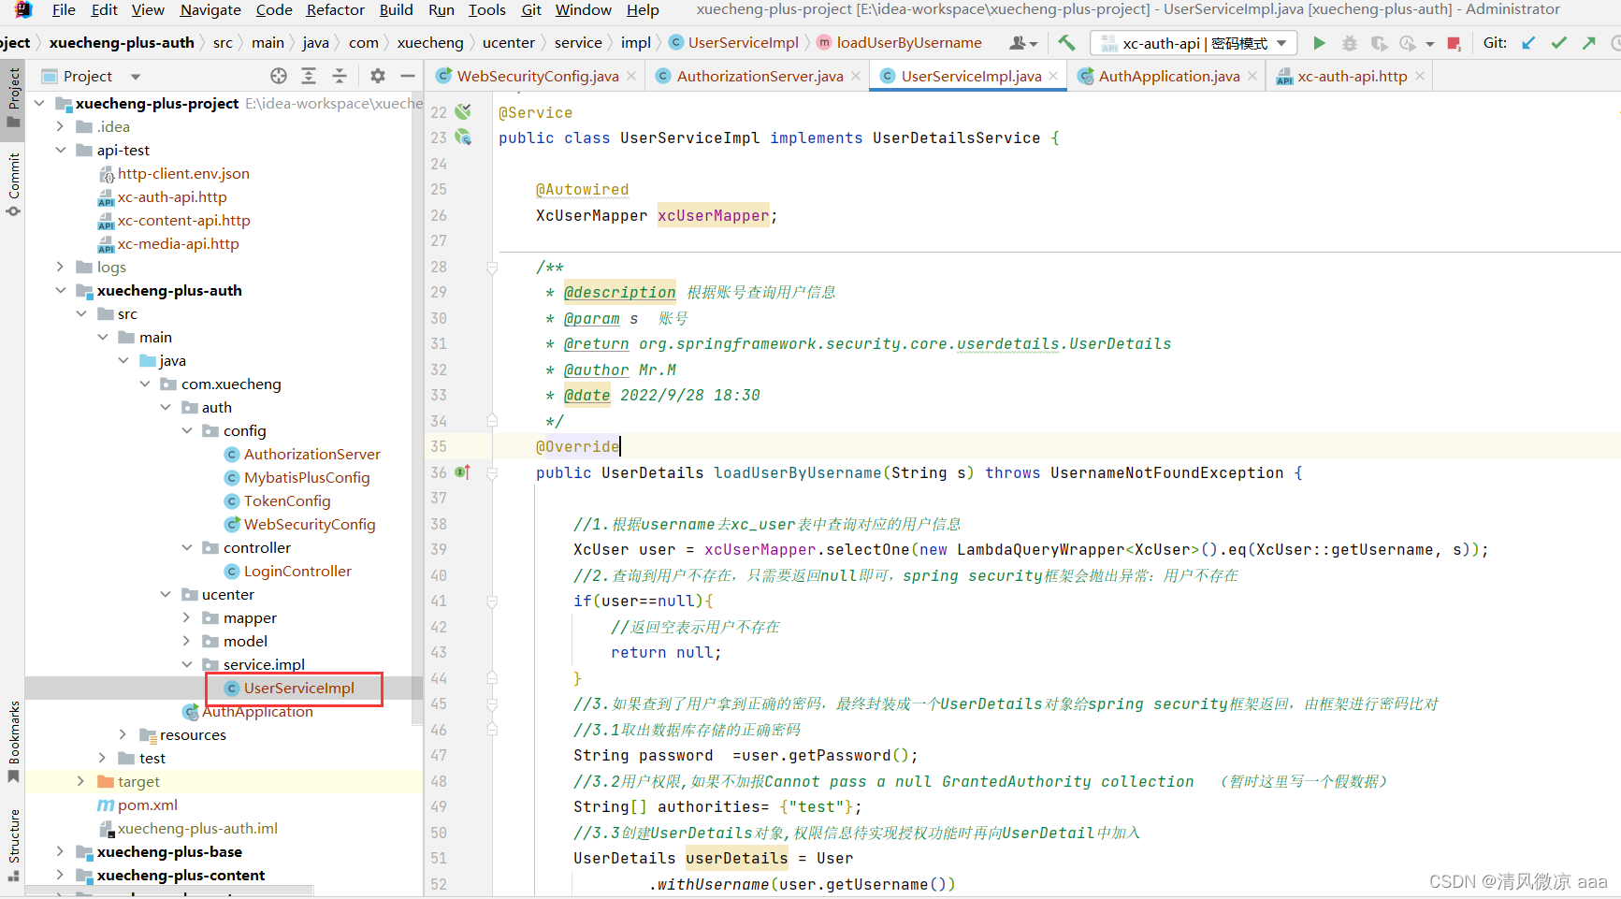
Task: Open http-client.env.json file
Action: [183, 173]
